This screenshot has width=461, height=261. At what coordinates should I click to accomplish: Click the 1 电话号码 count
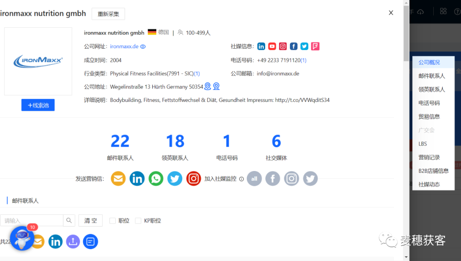[x=227, y=147]
